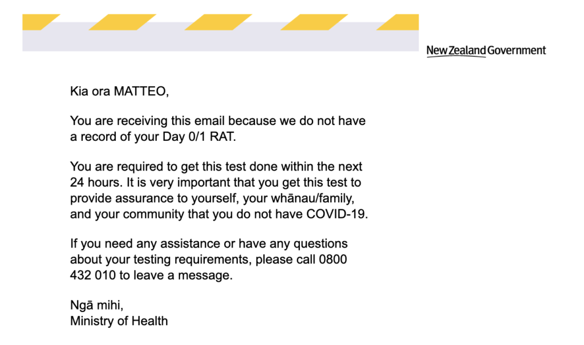Screen dimensions: 584x345
Task: Click the yellow striped header banner
Action: [221, 33]
